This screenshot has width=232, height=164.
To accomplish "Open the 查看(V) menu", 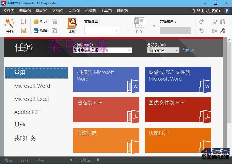I will pyautogui.click(x=42, y=11).
